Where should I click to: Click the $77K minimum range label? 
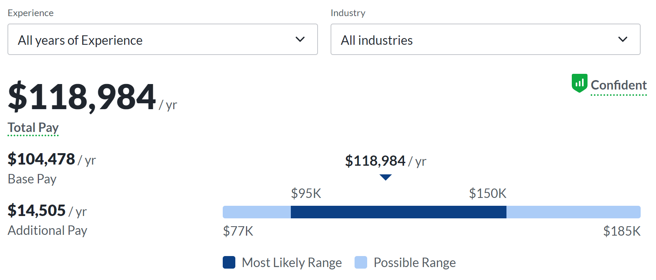tap(238, 231)
